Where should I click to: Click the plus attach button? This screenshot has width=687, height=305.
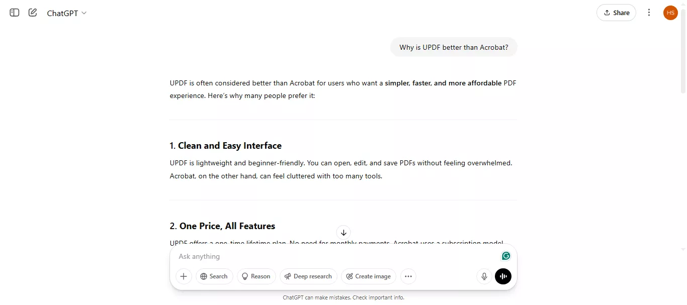pos(184,276)
